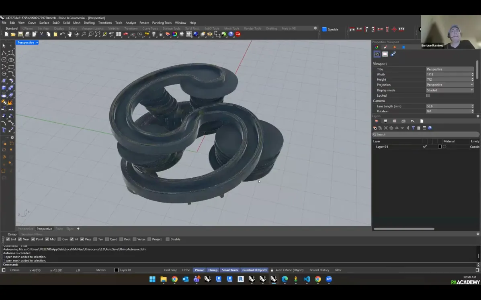Screen dimensions: 481x300
Task: Click the Undo arrow icon
Action: 62,34
